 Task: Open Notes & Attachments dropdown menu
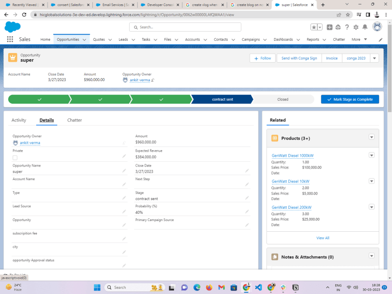click(372, 256)
